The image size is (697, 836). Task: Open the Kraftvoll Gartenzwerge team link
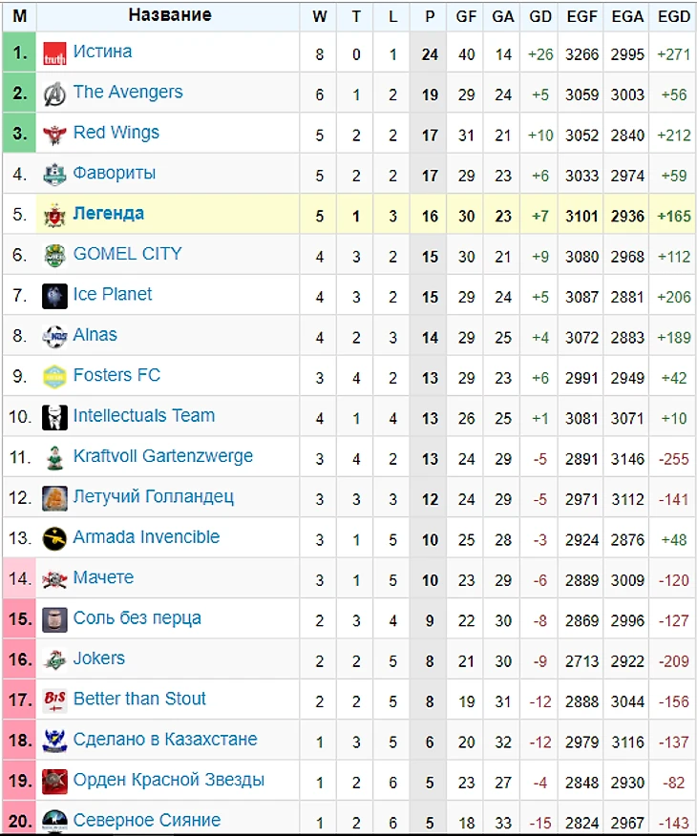(x=162, y=456)
